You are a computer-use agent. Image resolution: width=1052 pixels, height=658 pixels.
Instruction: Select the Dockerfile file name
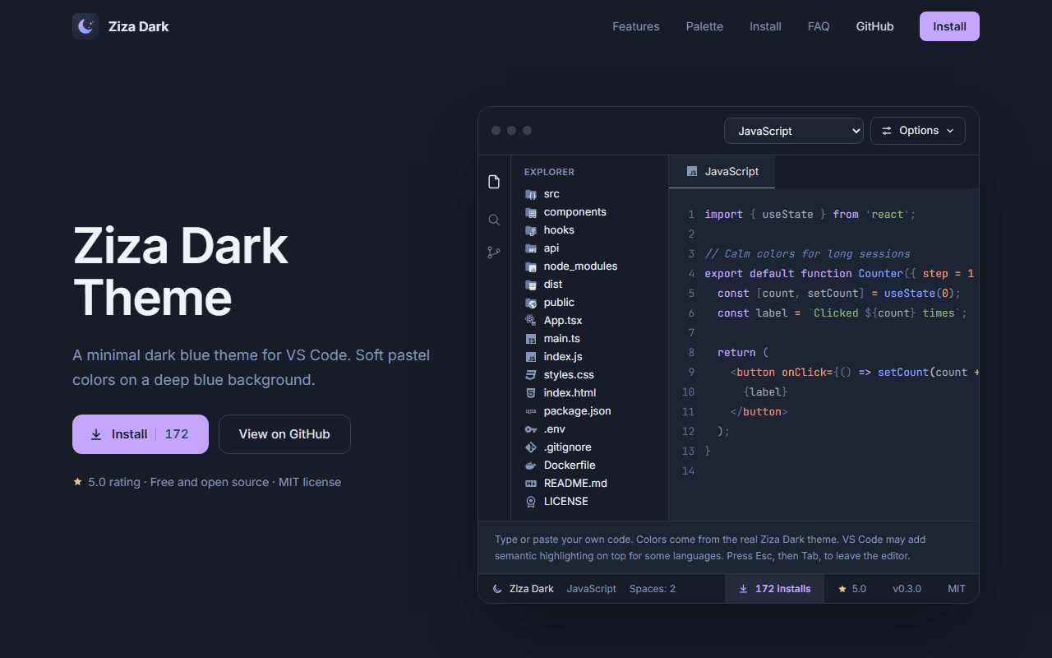click(570, 466)
